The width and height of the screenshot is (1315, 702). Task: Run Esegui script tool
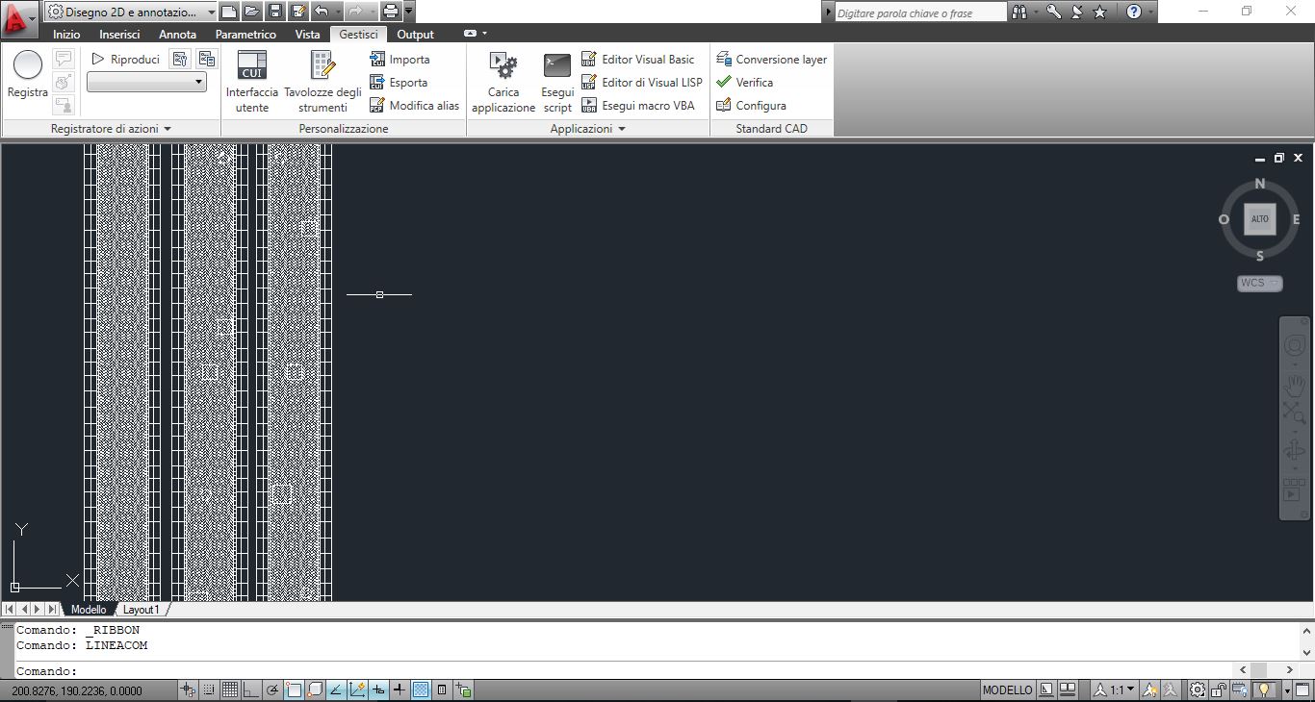[557, 81]
